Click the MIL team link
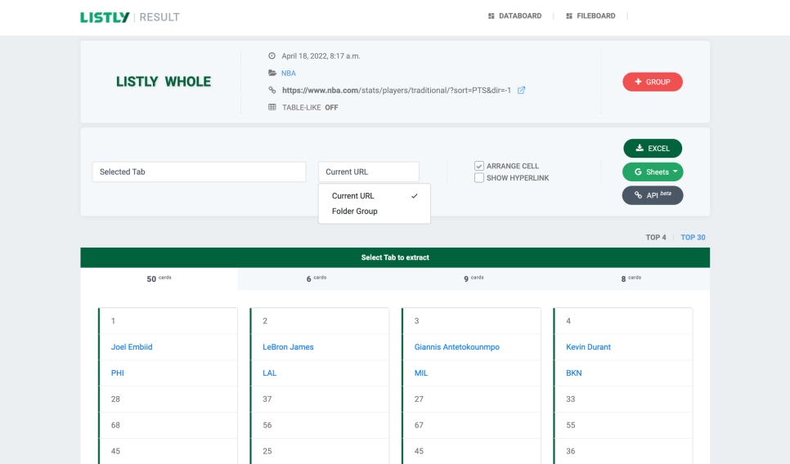 pyautogui.click(x=421, y=373)
